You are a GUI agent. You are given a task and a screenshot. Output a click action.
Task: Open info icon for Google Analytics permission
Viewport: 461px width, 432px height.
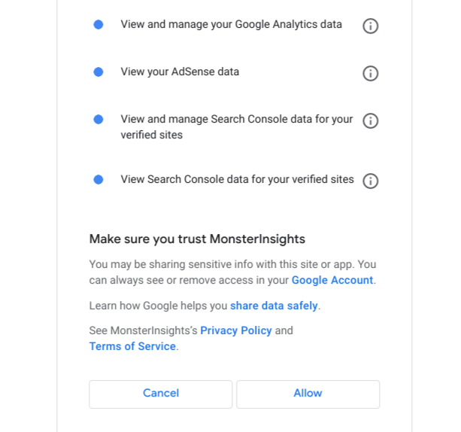point(370,26)
